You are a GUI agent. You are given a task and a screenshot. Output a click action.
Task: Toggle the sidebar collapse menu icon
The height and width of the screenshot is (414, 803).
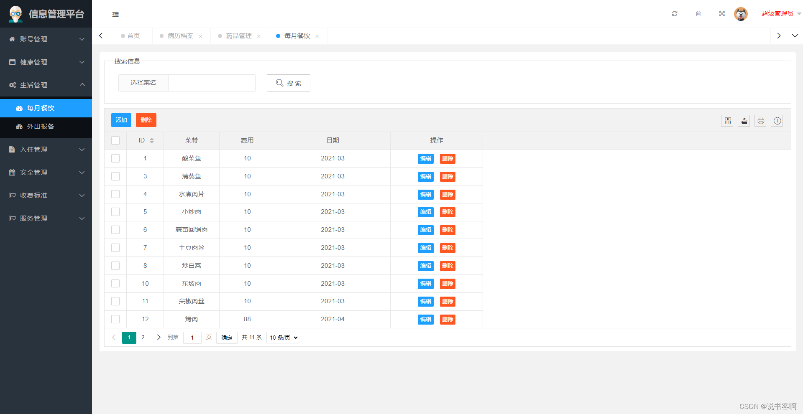[x=115, y=14]
